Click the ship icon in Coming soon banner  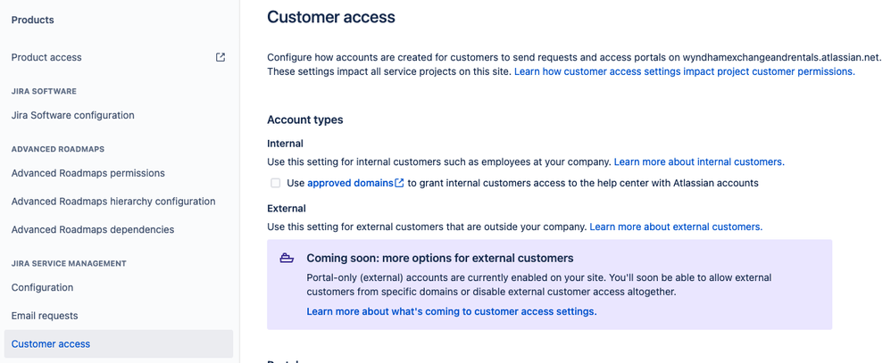coord(287,259)
